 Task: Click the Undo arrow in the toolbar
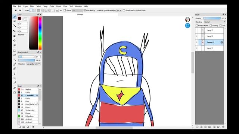(x=16, y=10)
